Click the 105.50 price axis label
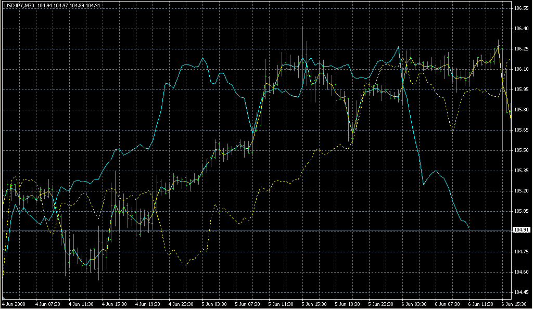 click(x=521, y=150)
